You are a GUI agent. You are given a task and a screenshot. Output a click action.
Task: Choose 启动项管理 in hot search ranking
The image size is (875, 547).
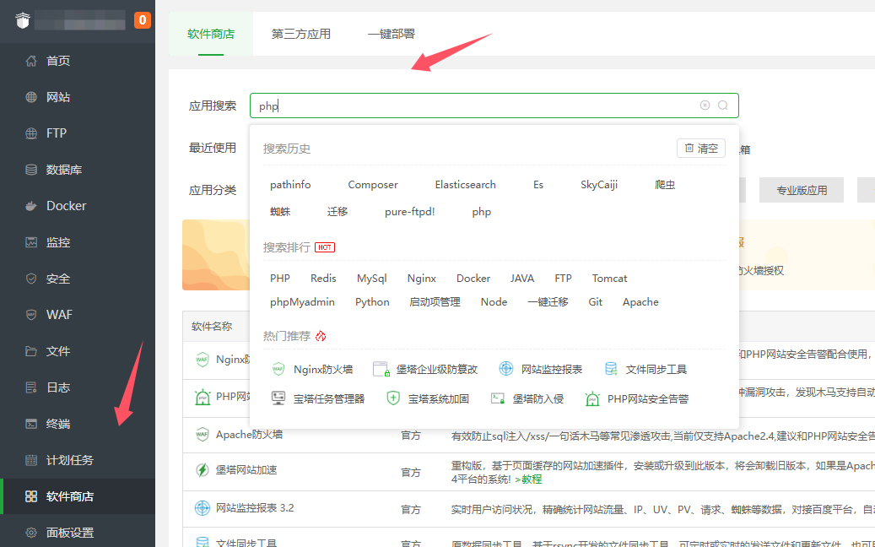click(435, 302)
